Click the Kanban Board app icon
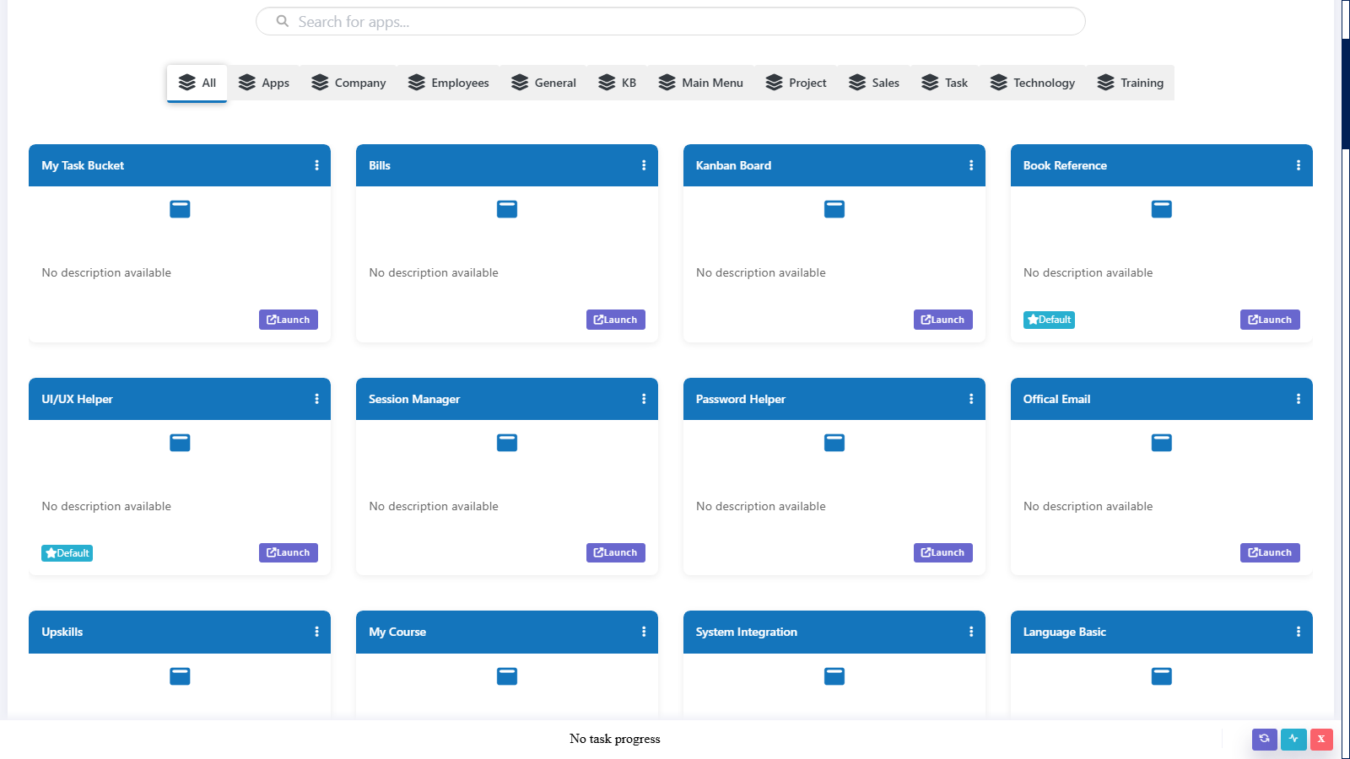This screenshot has width=1350, height=759. [834, 209]
